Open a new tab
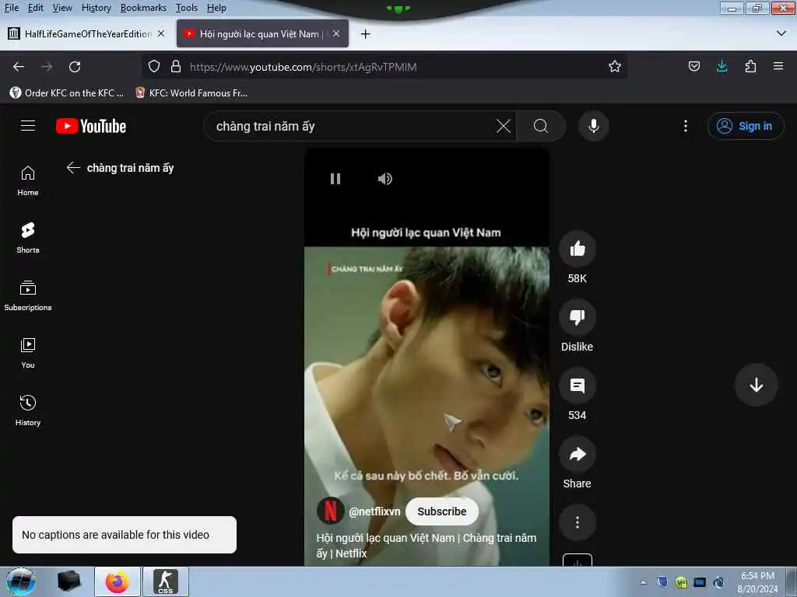Screen dimensions: 797x597 365,34
